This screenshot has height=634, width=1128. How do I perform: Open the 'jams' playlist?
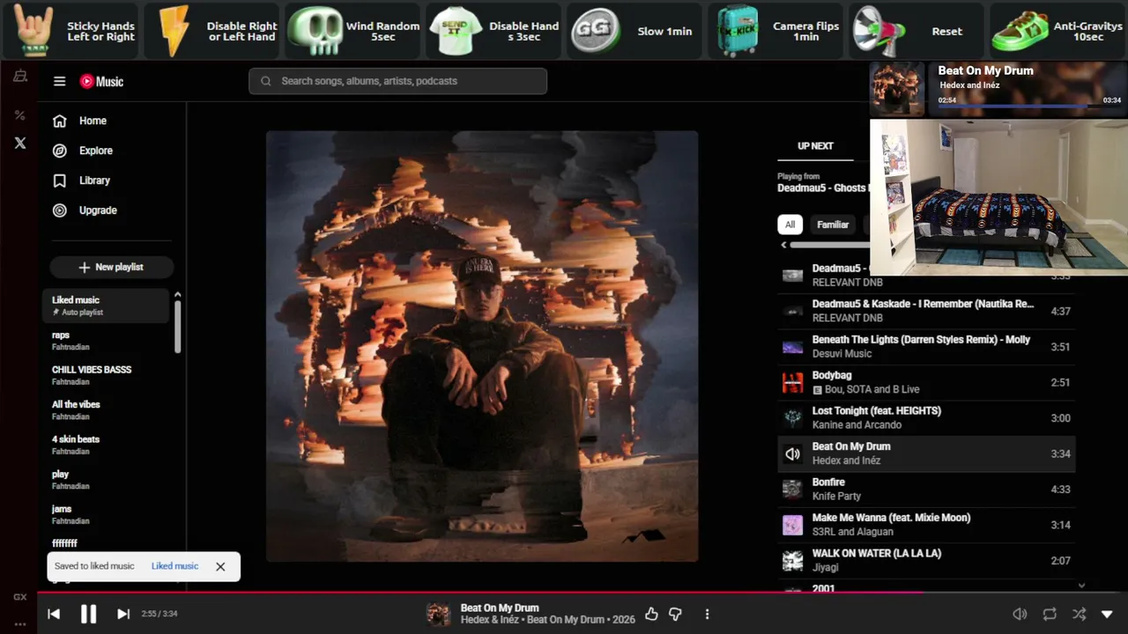point(106,514)
